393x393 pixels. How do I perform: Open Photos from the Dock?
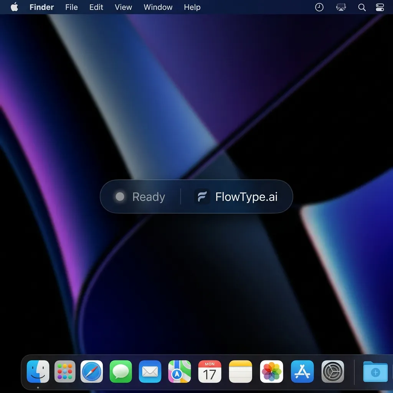click(x=271, y=372)
